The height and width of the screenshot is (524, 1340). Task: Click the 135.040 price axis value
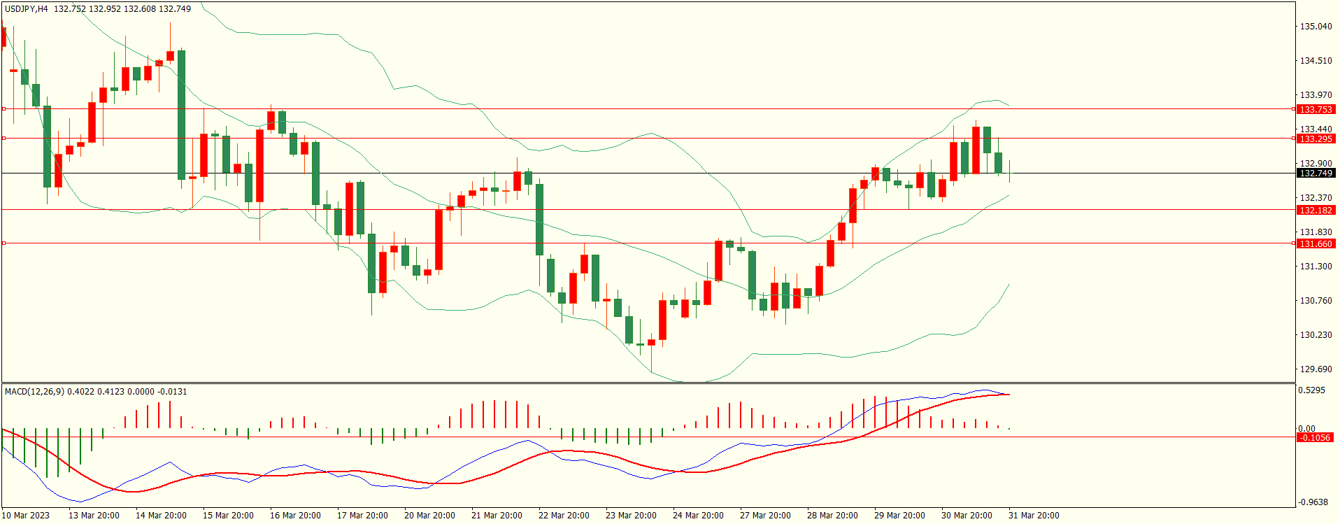coord(1316,27)
